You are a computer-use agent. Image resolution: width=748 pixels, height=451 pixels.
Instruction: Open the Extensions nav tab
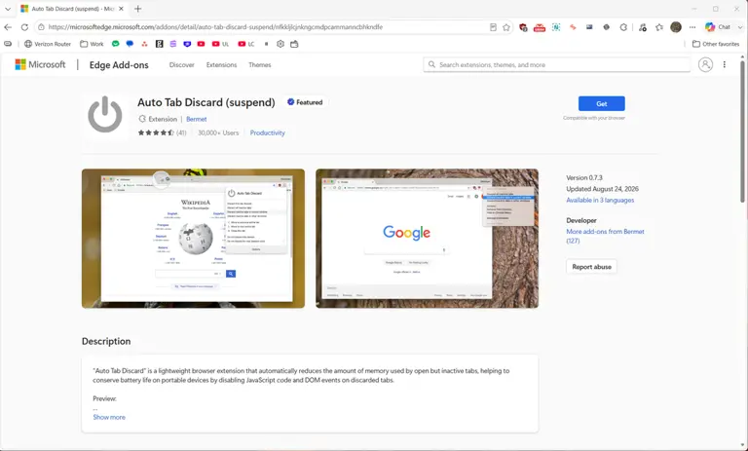(x=221, y=65)
